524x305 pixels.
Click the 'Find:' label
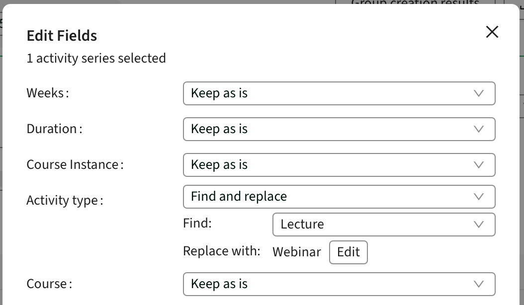tap(197, 224)
